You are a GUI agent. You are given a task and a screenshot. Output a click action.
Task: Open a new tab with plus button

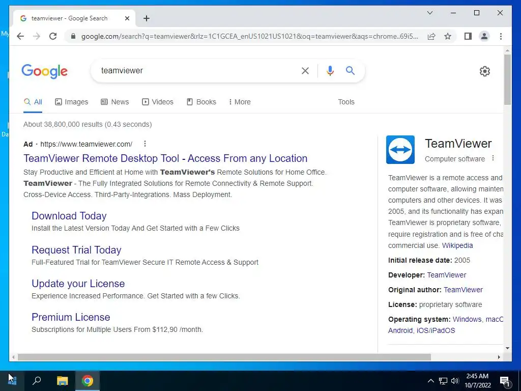pos(147,18)
